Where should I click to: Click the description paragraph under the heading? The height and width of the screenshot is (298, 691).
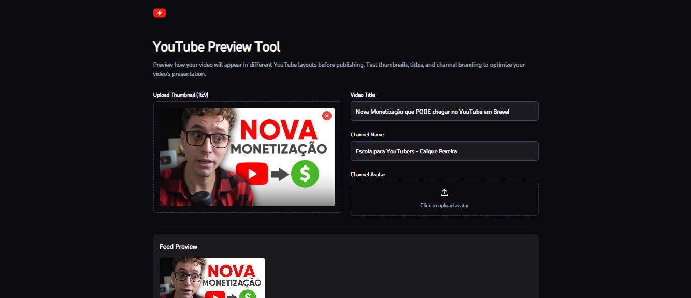click(339, 70)
